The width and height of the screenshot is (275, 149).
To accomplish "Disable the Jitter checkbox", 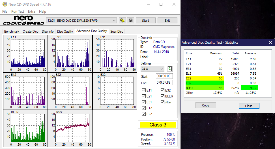I will click(162, 102).
